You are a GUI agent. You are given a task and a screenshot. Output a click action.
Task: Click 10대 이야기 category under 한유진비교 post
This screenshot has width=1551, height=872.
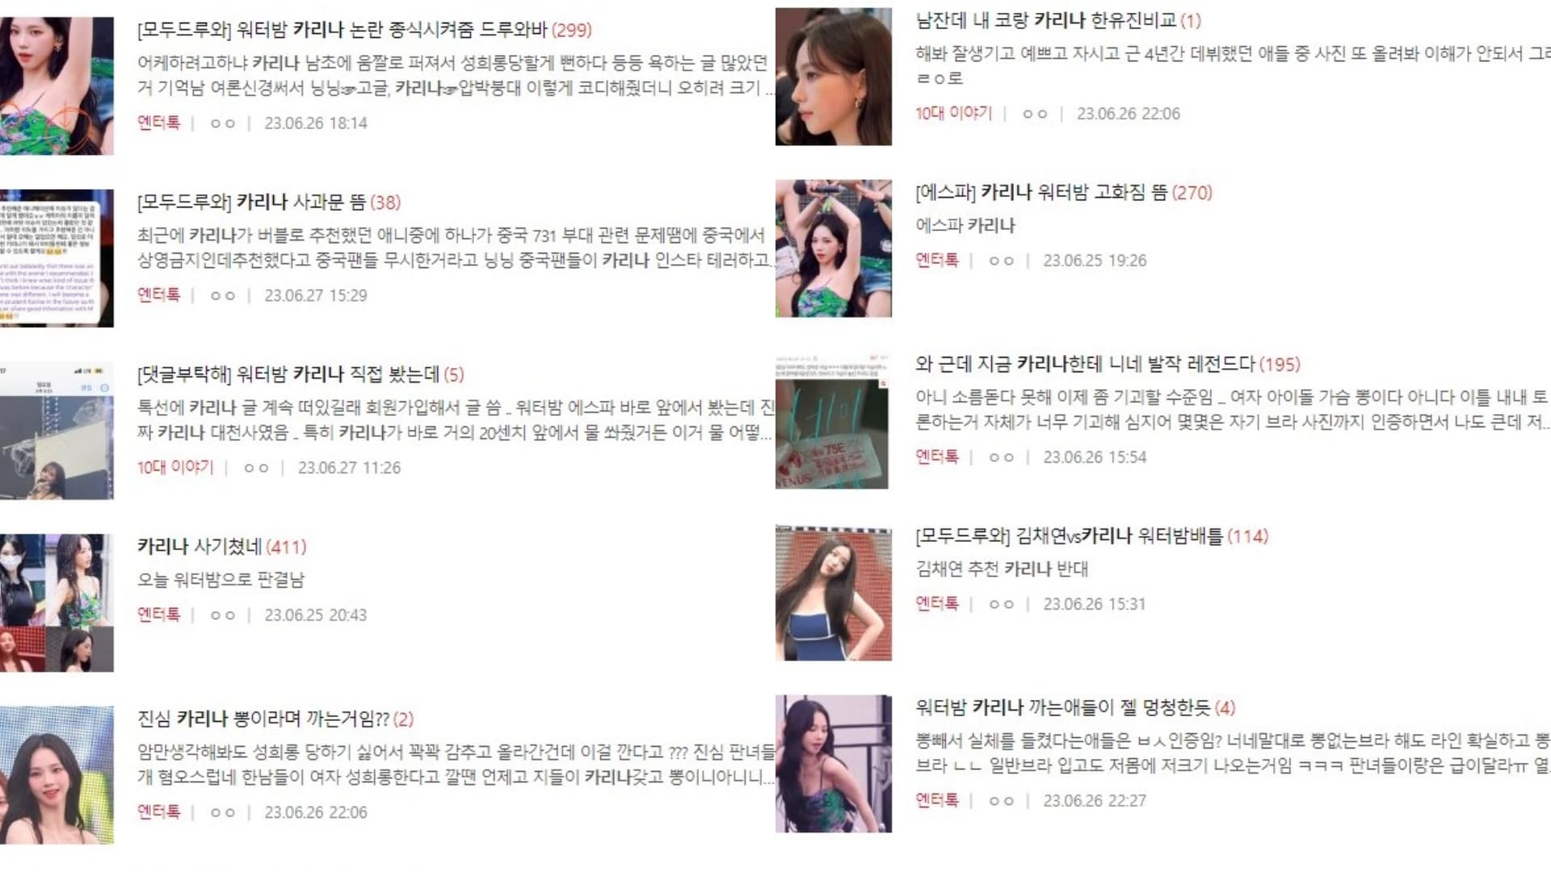953,113
